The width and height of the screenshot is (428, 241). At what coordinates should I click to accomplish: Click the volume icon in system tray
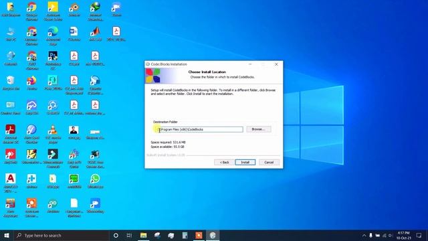click(391, 235)
